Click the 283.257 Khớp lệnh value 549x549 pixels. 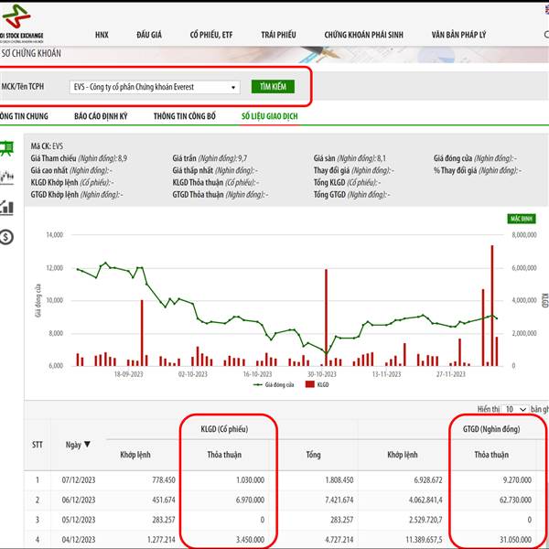(164, 520)
